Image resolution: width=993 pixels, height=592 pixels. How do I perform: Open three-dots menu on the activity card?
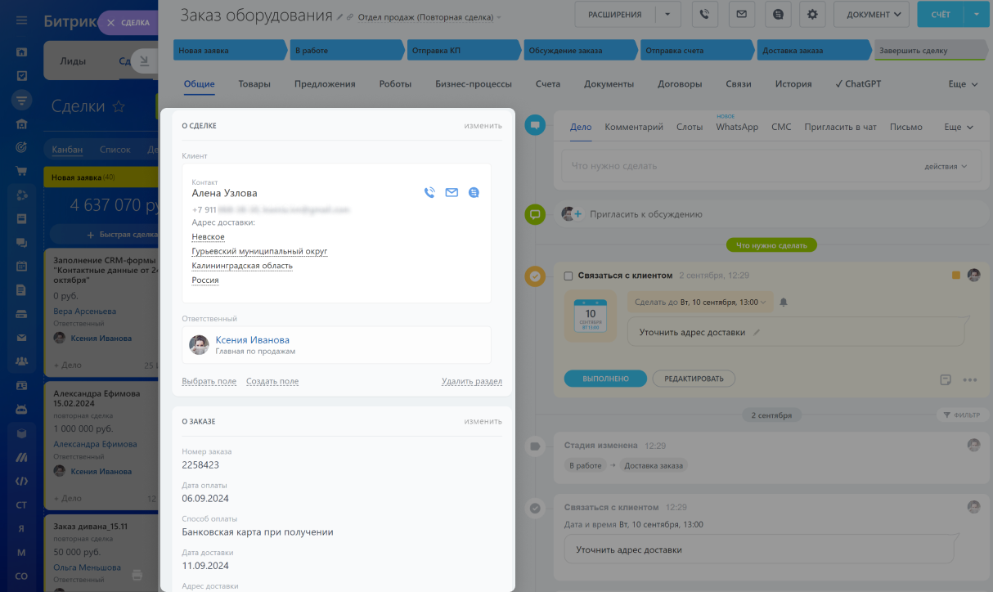[x=970, y=379]
